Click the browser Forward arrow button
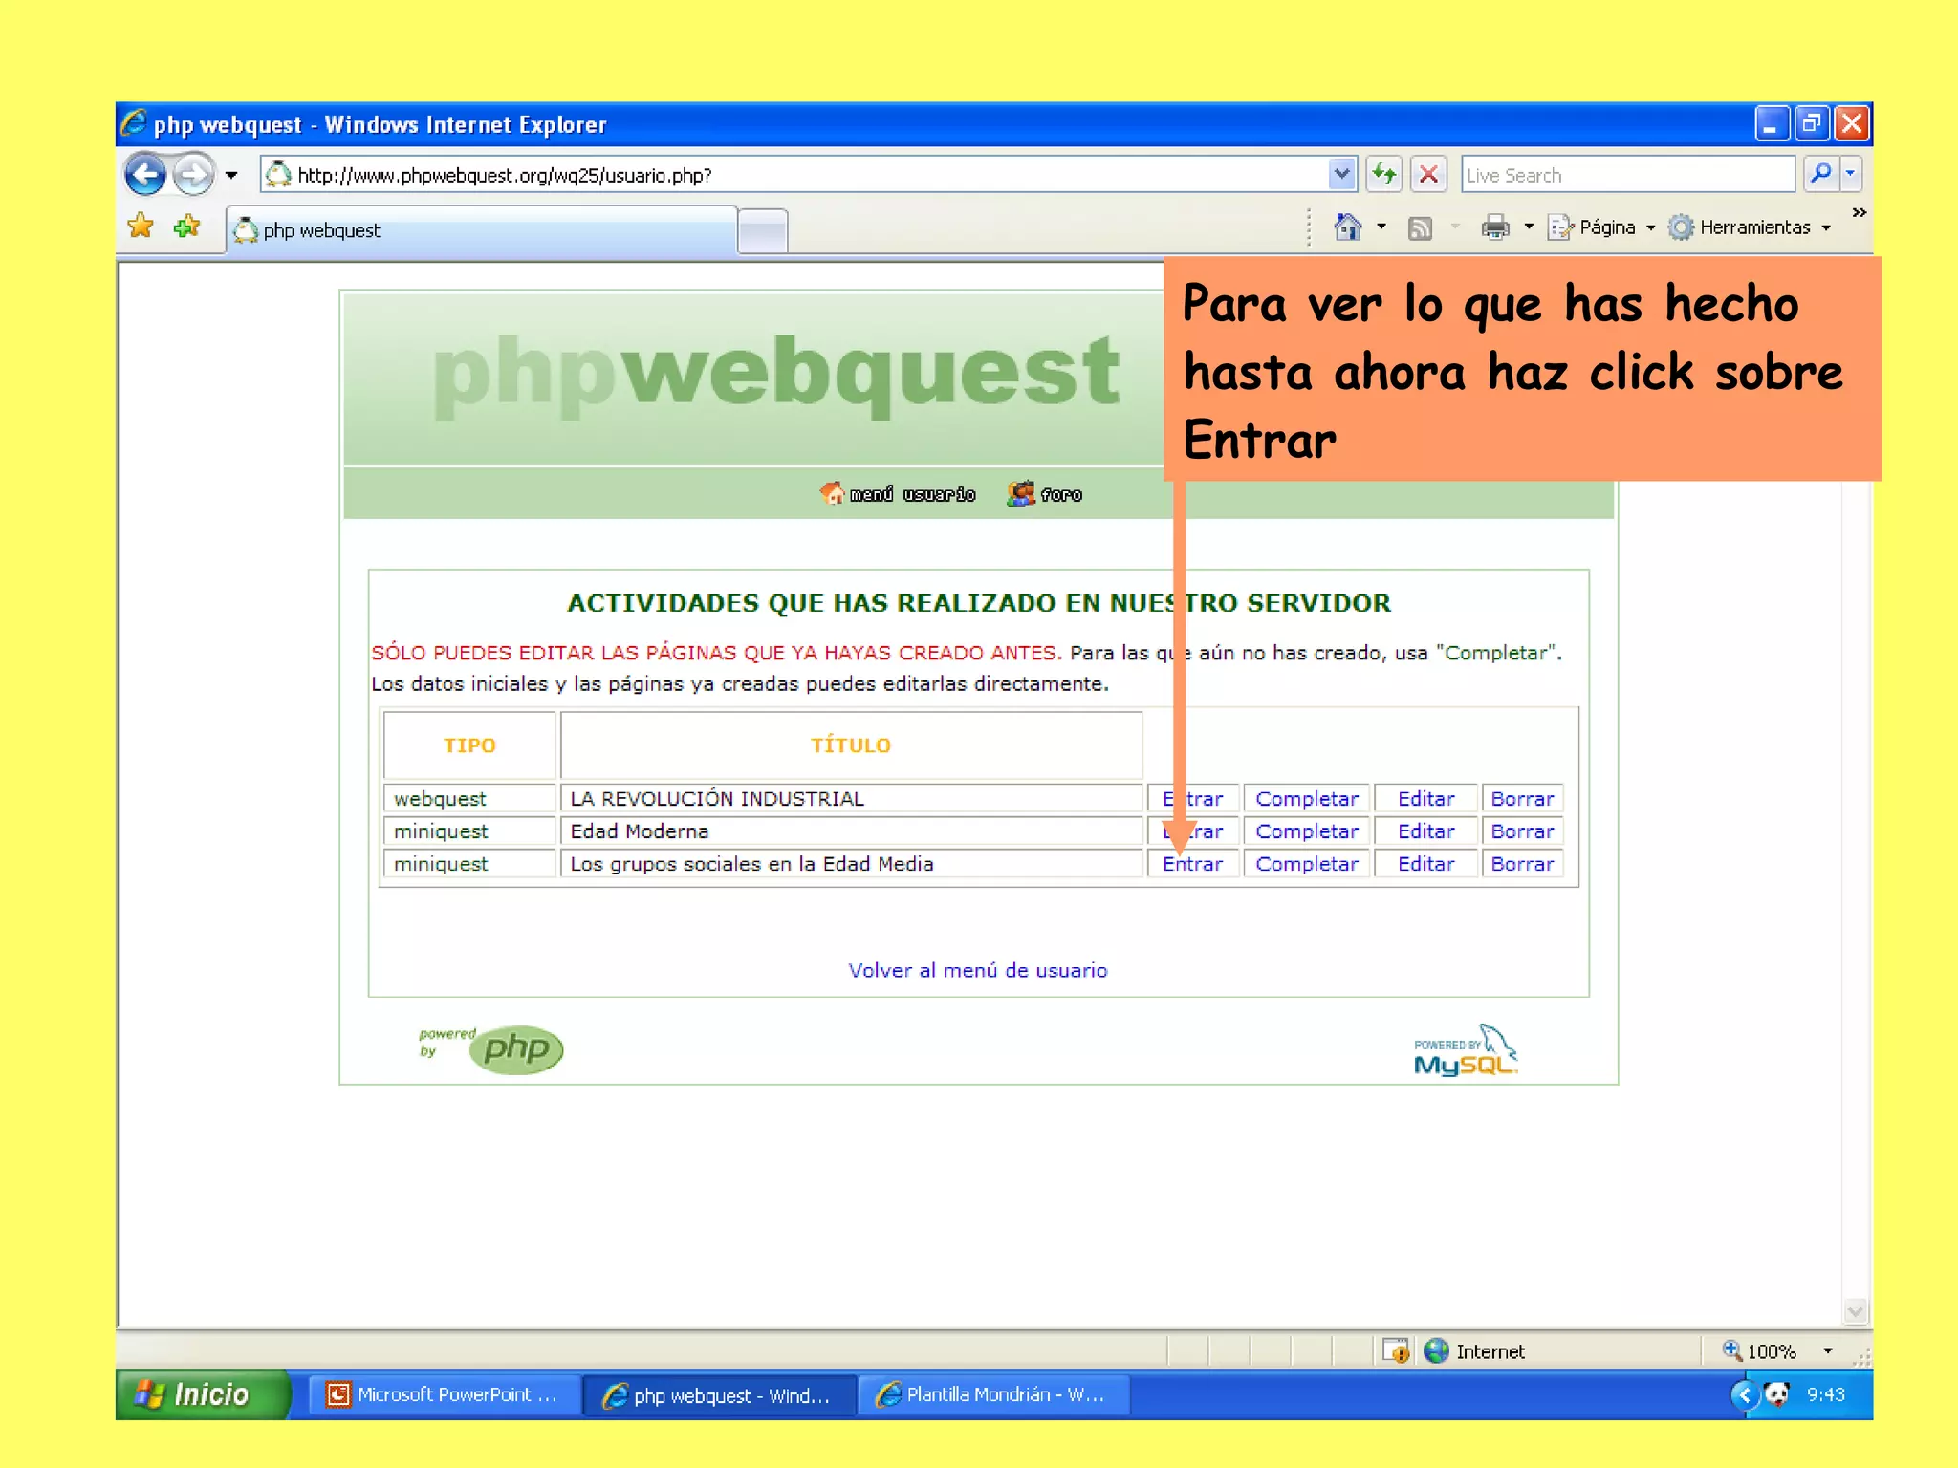This screenshot has width=1958, height=1468. coord(195,175)
